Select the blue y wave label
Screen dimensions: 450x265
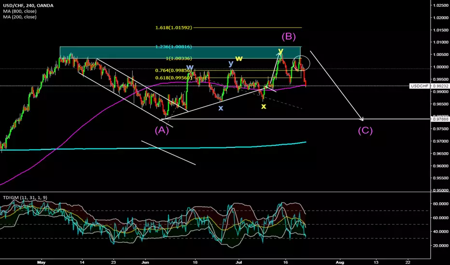click(231, 64)
